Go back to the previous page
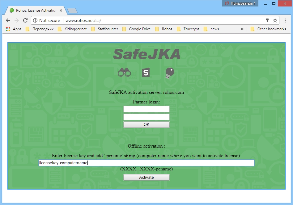293x205 pixels. [8, 20]
